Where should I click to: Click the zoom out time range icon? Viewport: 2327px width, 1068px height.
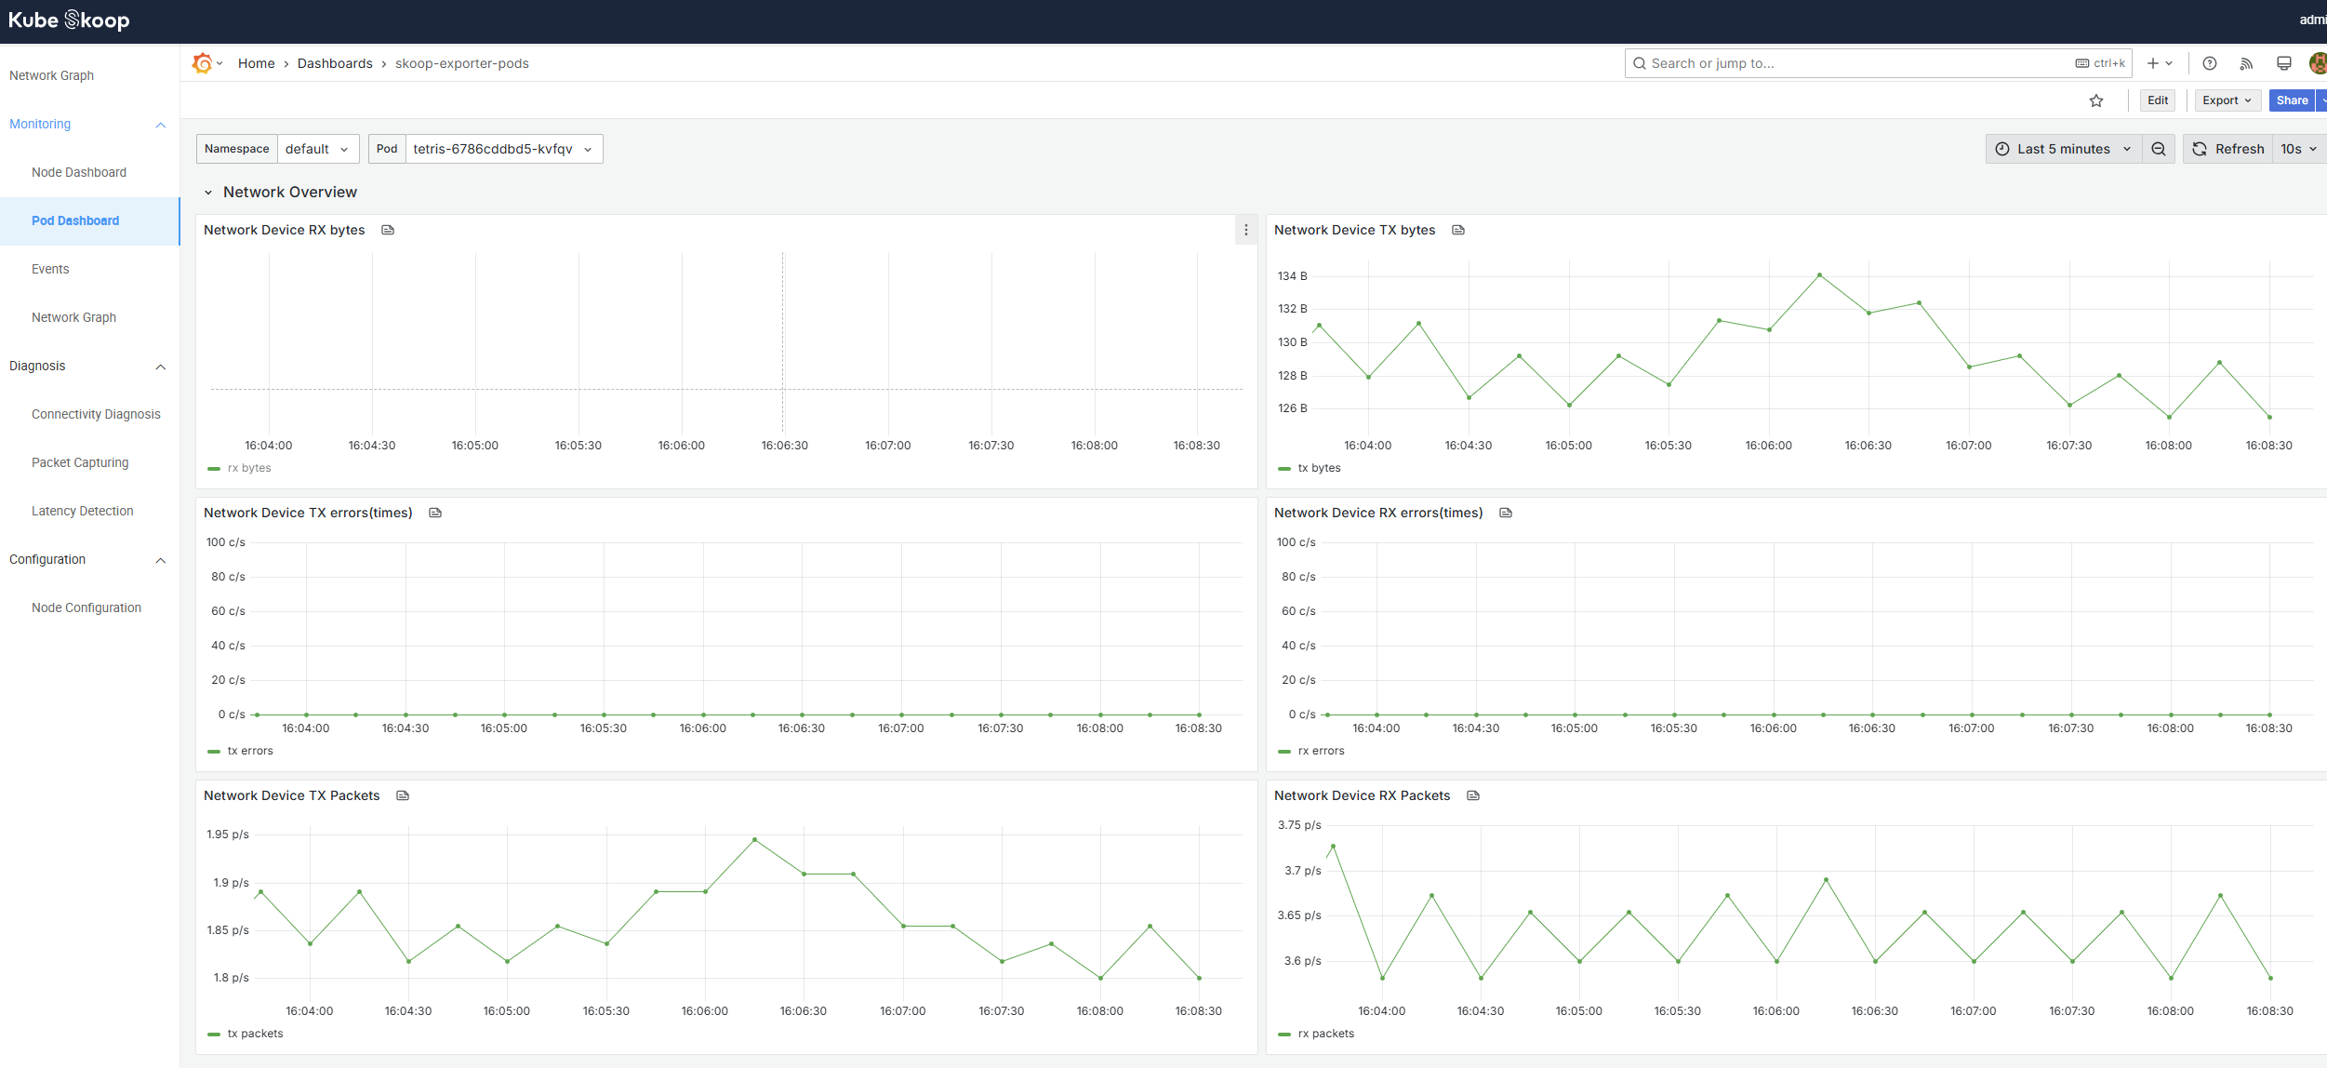pos(2158,149)
